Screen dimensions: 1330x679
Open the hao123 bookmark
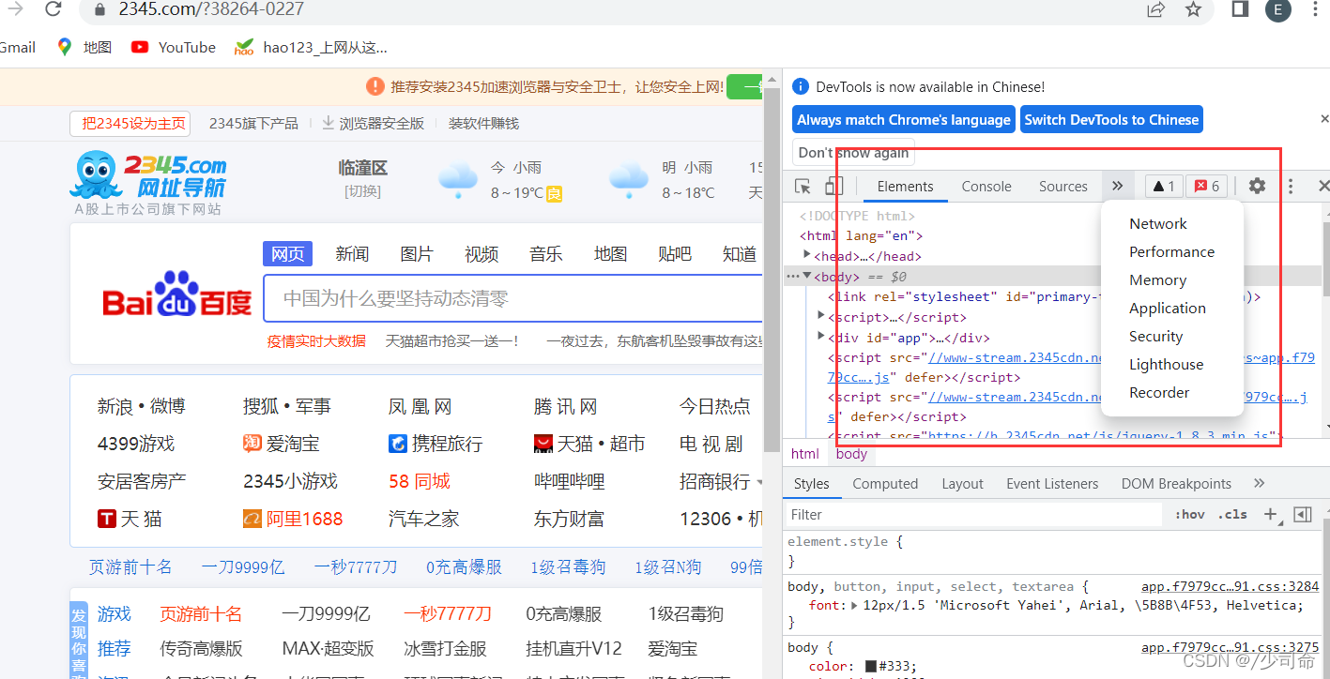(x=311, y=47)
